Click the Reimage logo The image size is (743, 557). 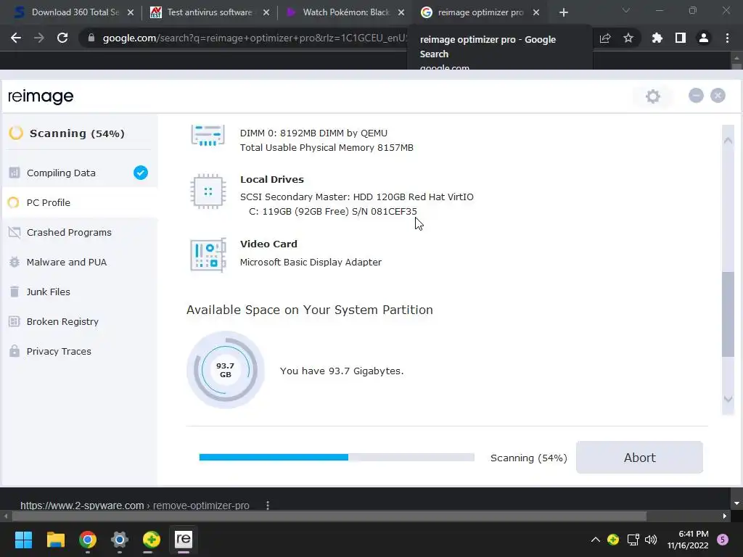click(x=41, y=96)
